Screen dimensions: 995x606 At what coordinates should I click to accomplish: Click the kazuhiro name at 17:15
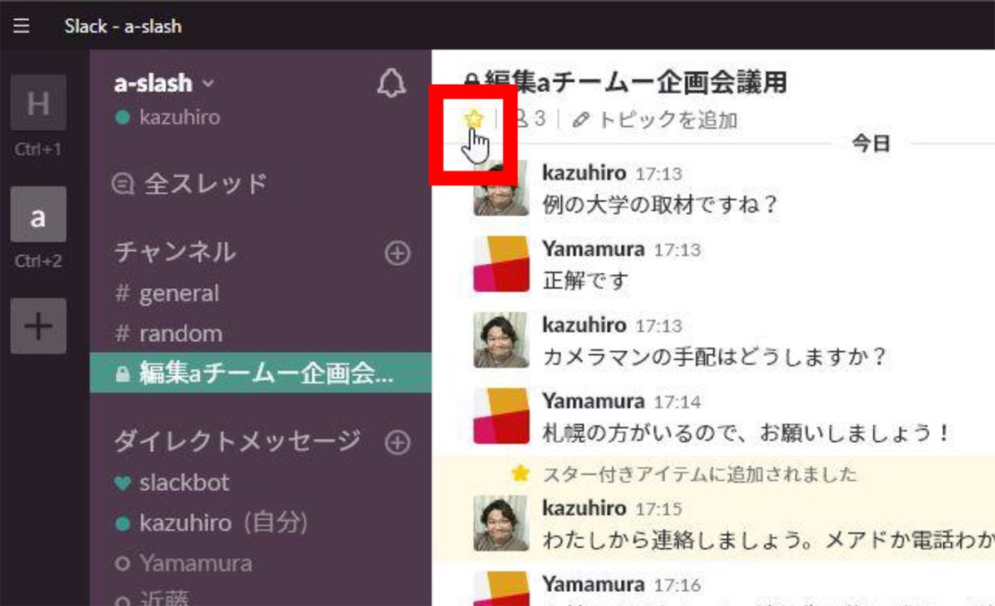(584, 507)
